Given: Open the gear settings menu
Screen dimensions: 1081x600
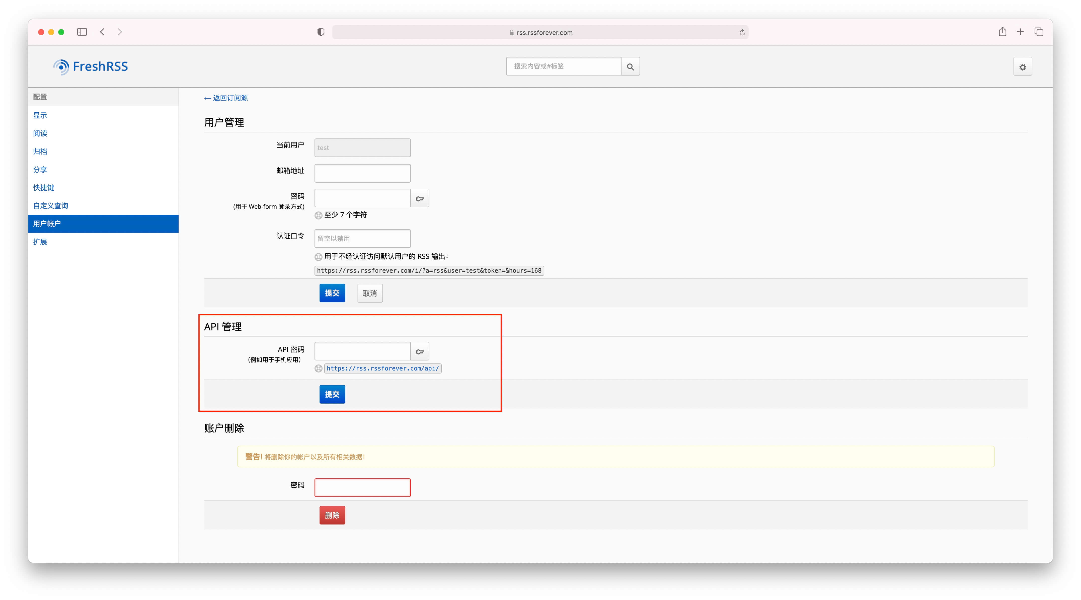Looking at the screenshot, I should coord(1022,67).
